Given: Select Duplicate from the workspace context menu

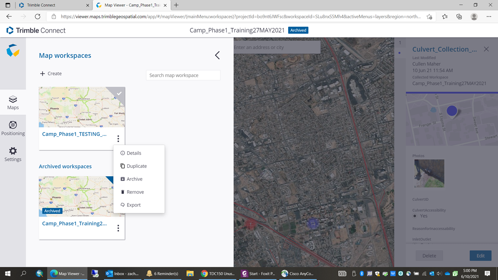Looking at the screenshot, I should [x=122, y=166].
